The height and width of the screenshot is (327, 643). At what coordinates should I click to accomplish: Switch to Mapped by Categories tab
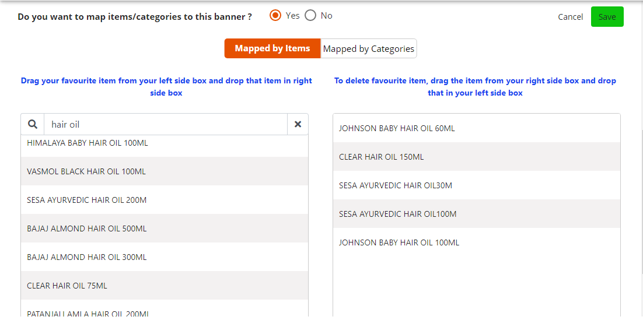click(x=369, y=49)
